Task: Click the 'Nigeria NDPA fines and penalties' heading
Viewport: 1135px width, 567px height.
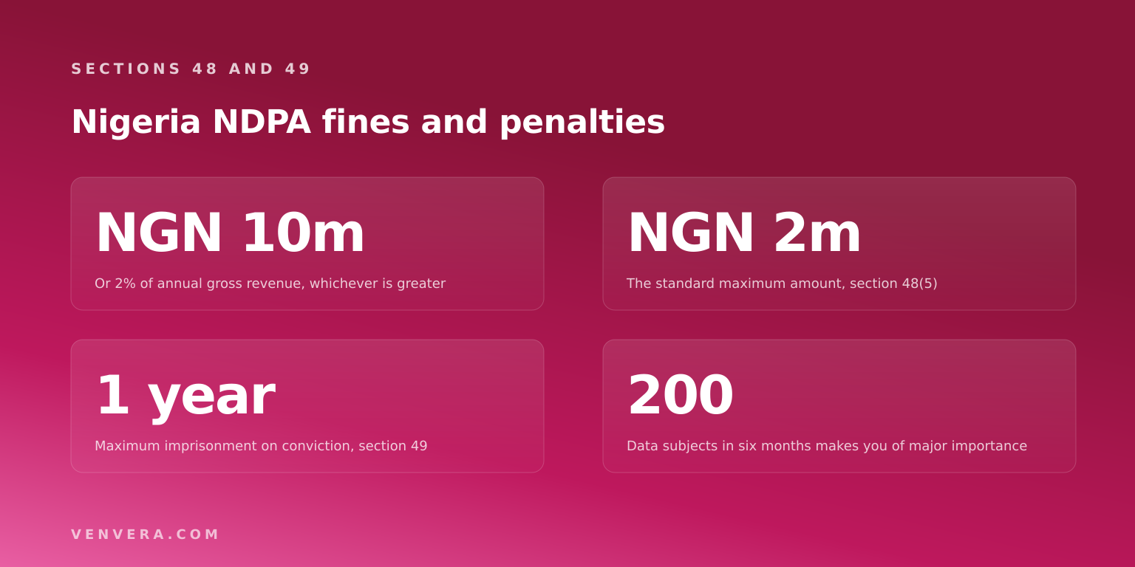Action: coord(368,123)
